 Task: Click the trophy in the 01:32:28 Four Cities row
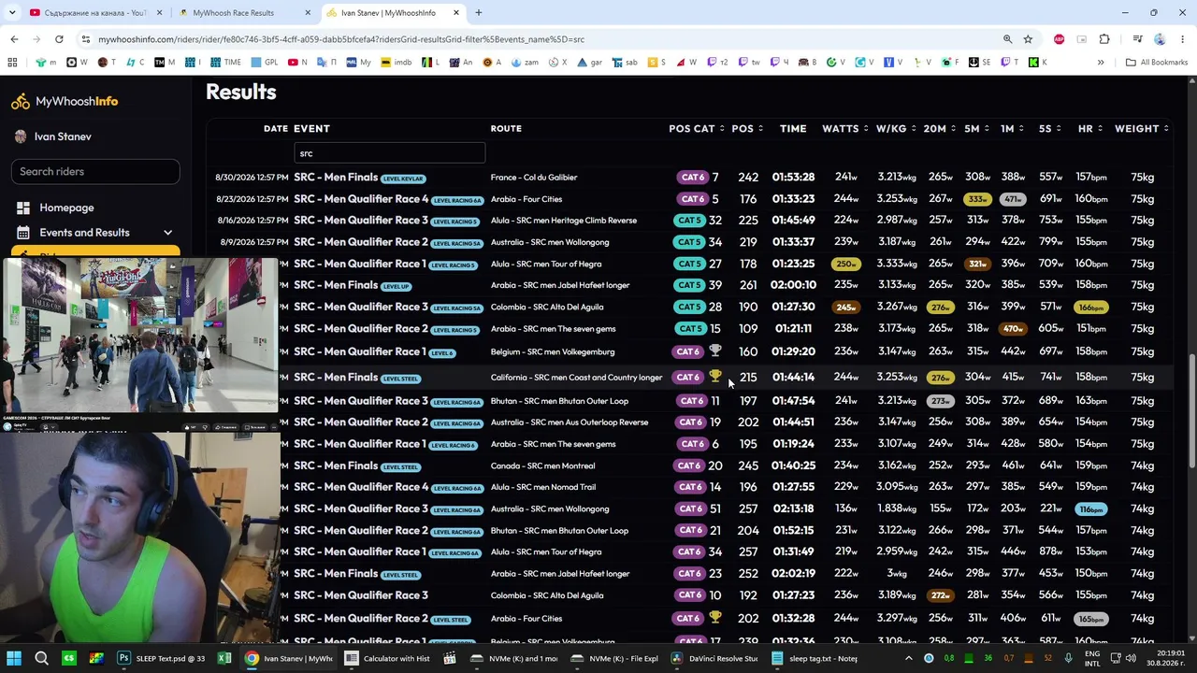715,618
